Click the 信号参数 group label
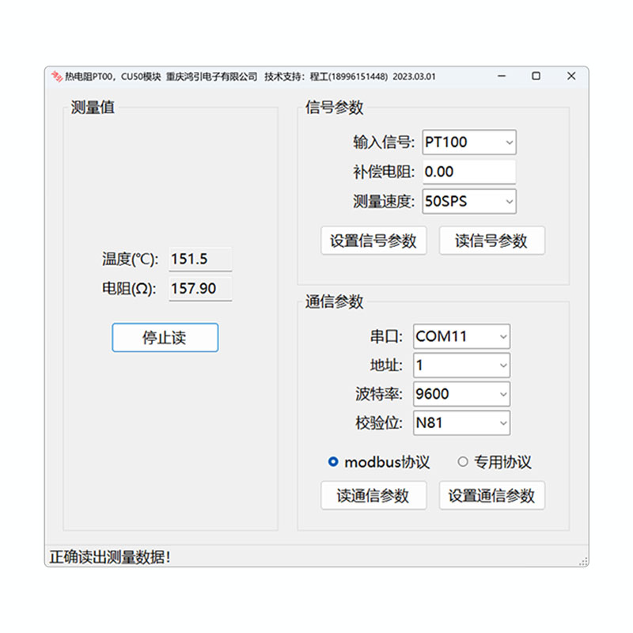This screenshot has width=633, height=633. coord(334,108)
